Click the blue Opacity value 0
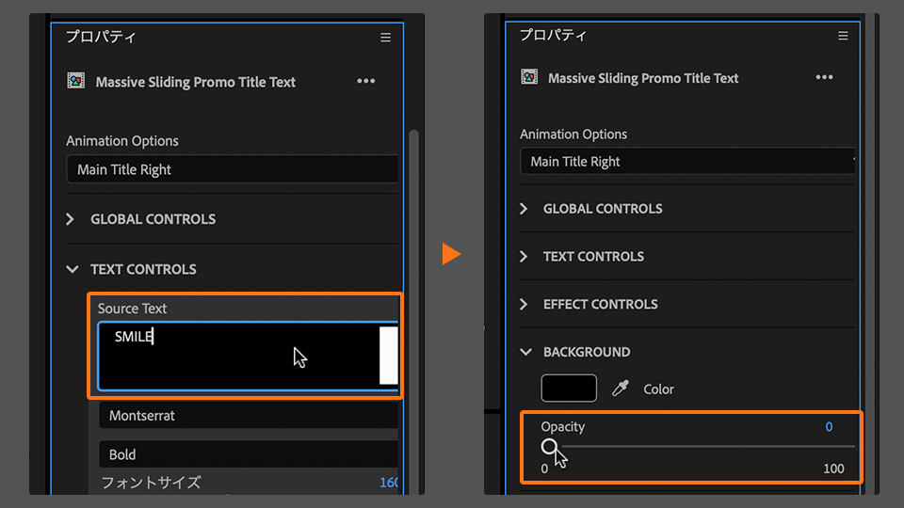This screenshot has width=904, height=508. click(829, 427)
